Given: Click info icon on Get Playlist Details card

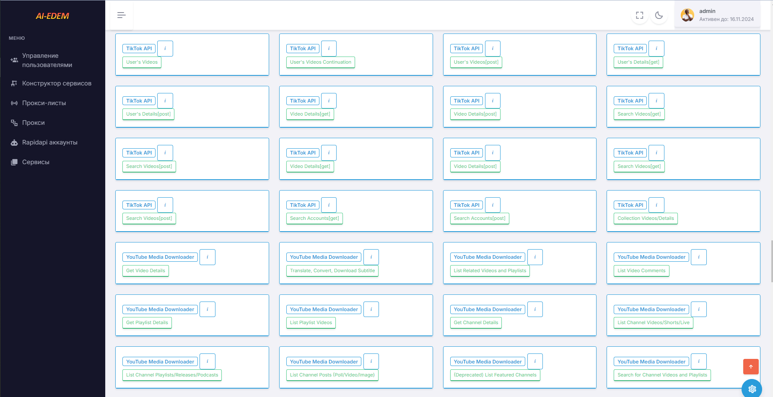Looking at the screenshot, I should (208, 309).
